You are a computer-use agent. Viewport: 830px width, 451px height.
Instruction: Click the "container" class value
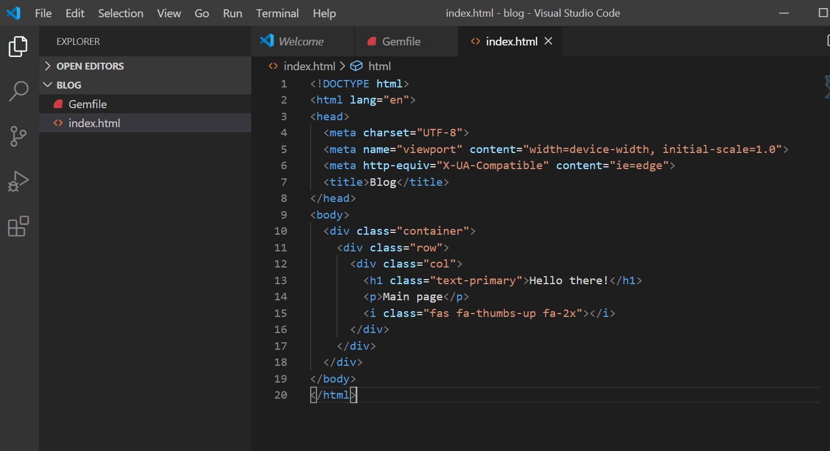pyautogui.click(x=433, y=231)
